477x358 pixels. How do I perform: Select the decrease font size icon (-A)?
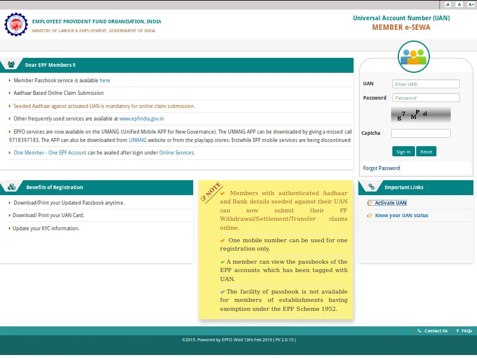point(449,4)
